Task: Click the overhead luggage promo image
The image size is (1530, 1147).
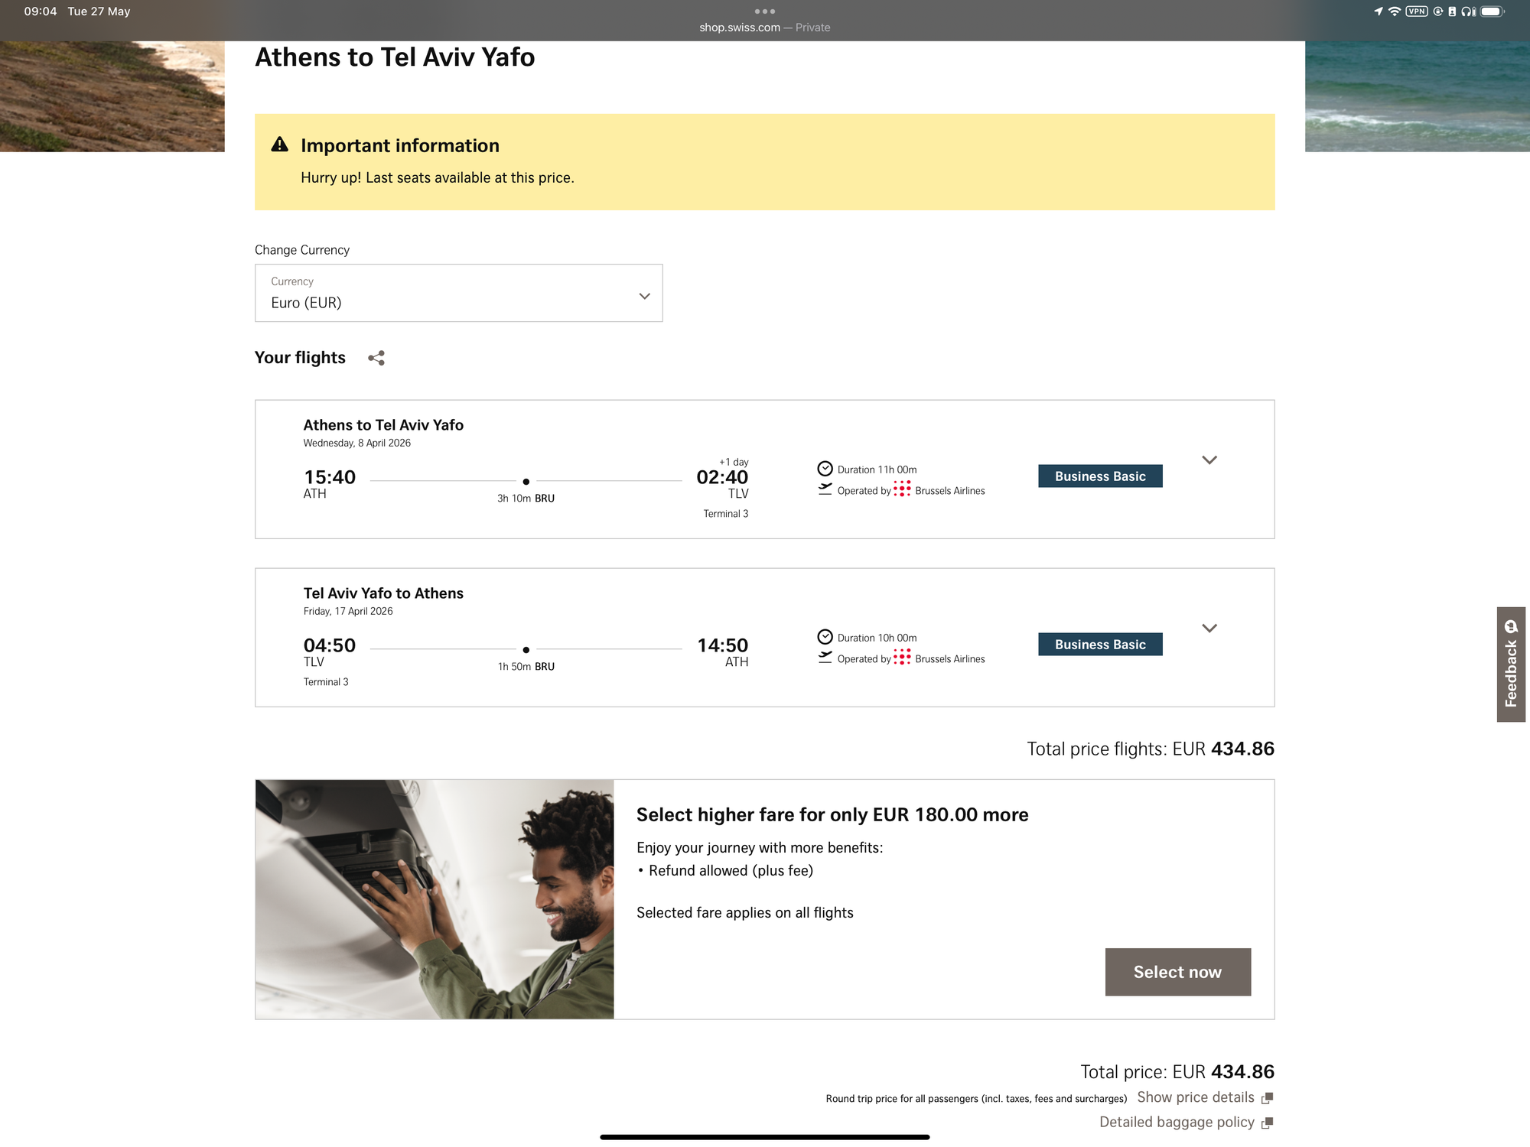Action: (x=435, y=899)
